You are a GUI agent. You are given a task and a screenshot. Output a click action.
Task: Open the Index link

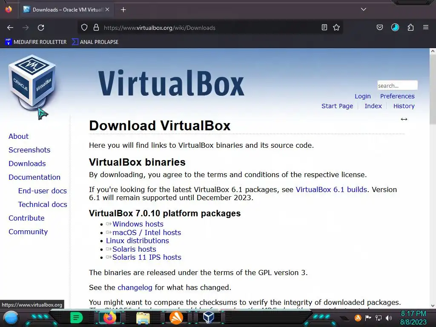point(373,106)
